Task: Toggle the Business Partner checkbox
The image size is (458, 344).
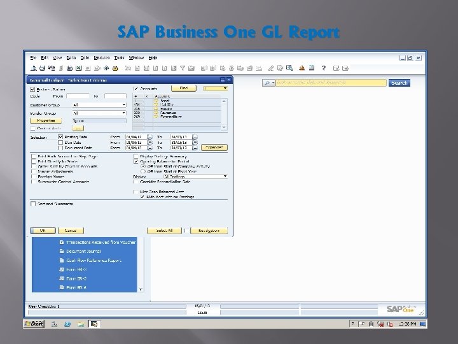Action: pyautogui.click(x=32, y=89)
